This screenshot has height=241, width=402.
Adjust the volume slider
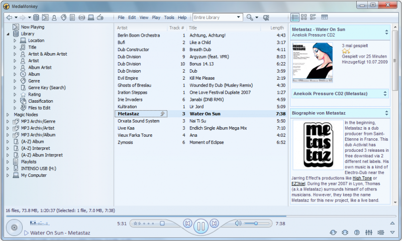[255, 223]
